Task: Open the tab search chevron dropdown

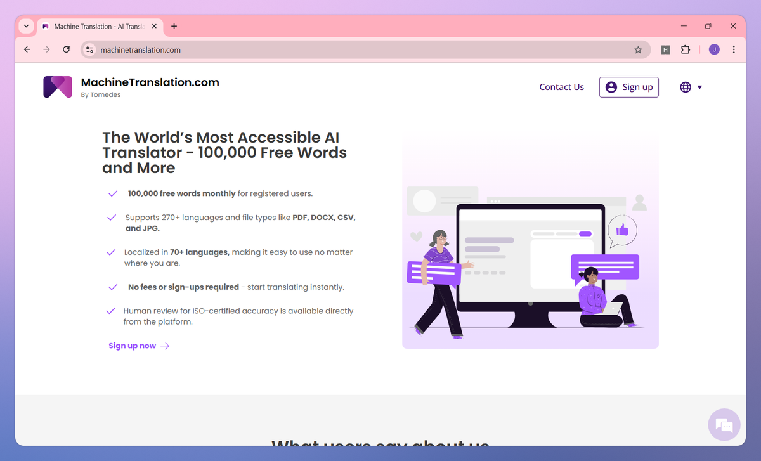Action: pyautogui.click(x=26, y=26)
